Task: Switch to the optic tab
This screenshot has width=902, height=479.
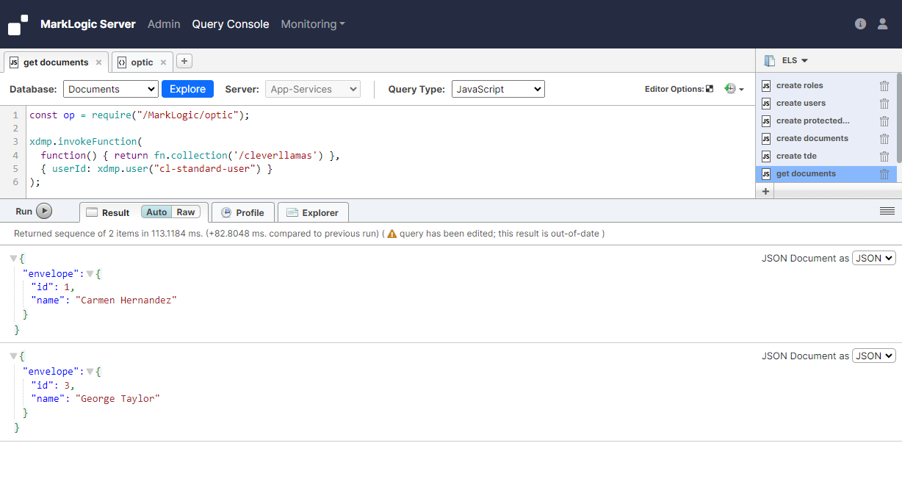Action: point(142,62)
